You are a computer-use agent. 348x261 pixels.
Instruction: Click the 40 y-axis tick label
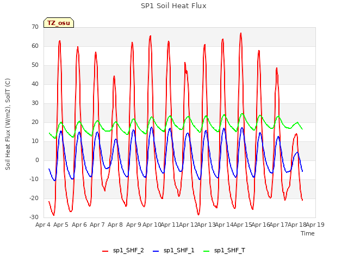click(x=35, y=84)
